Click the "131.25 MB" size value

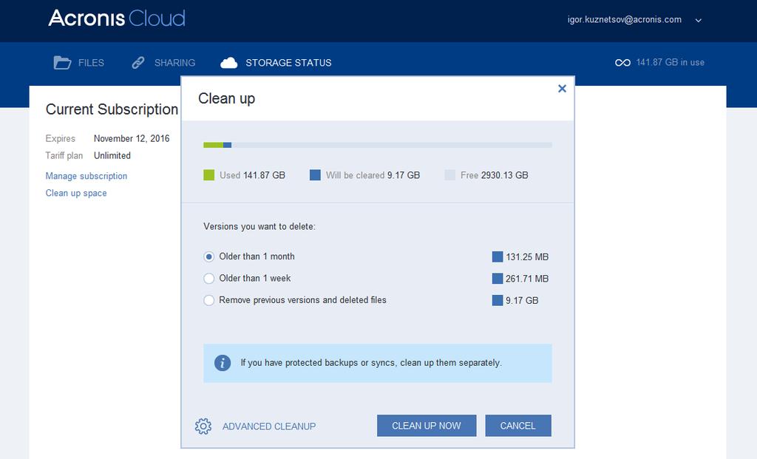pyautogui.click(x=527, y=256)
